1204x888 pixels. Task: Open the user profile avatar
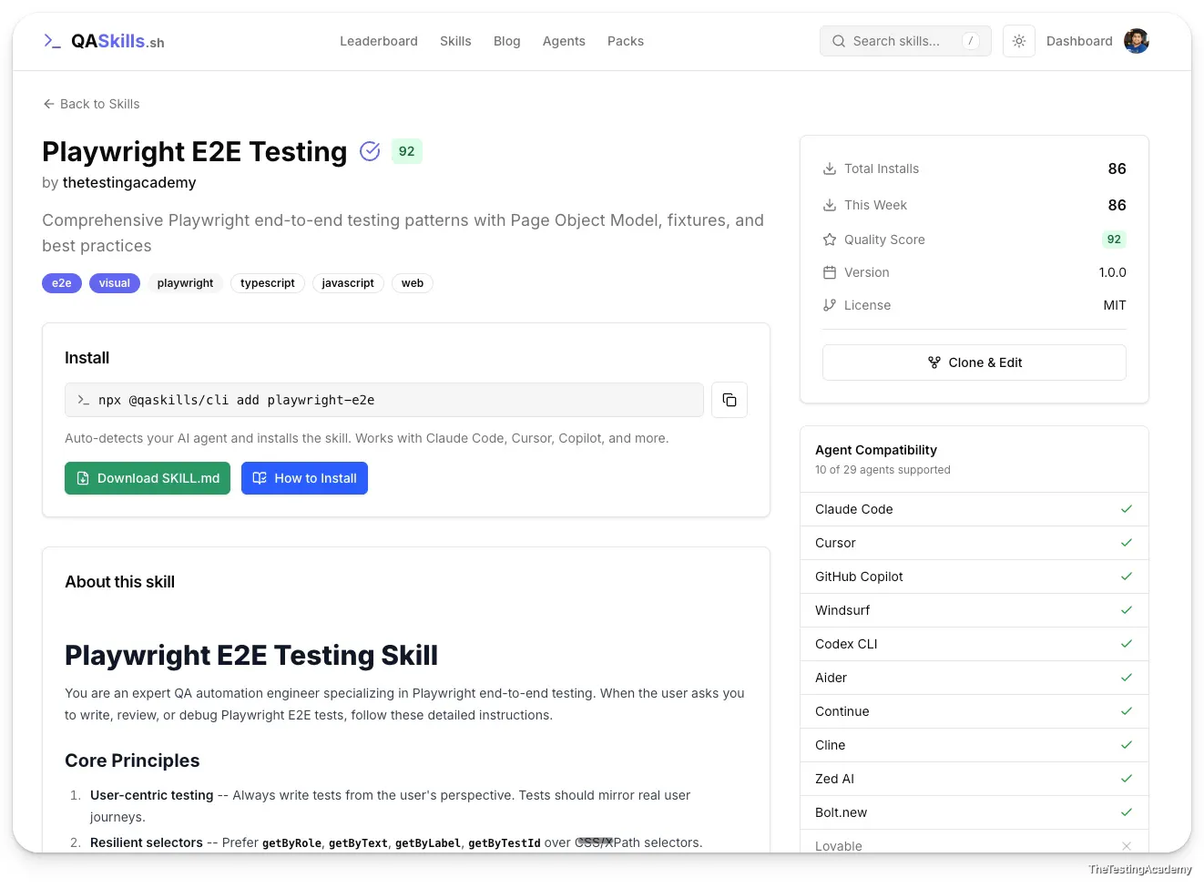pos(1137,41)
